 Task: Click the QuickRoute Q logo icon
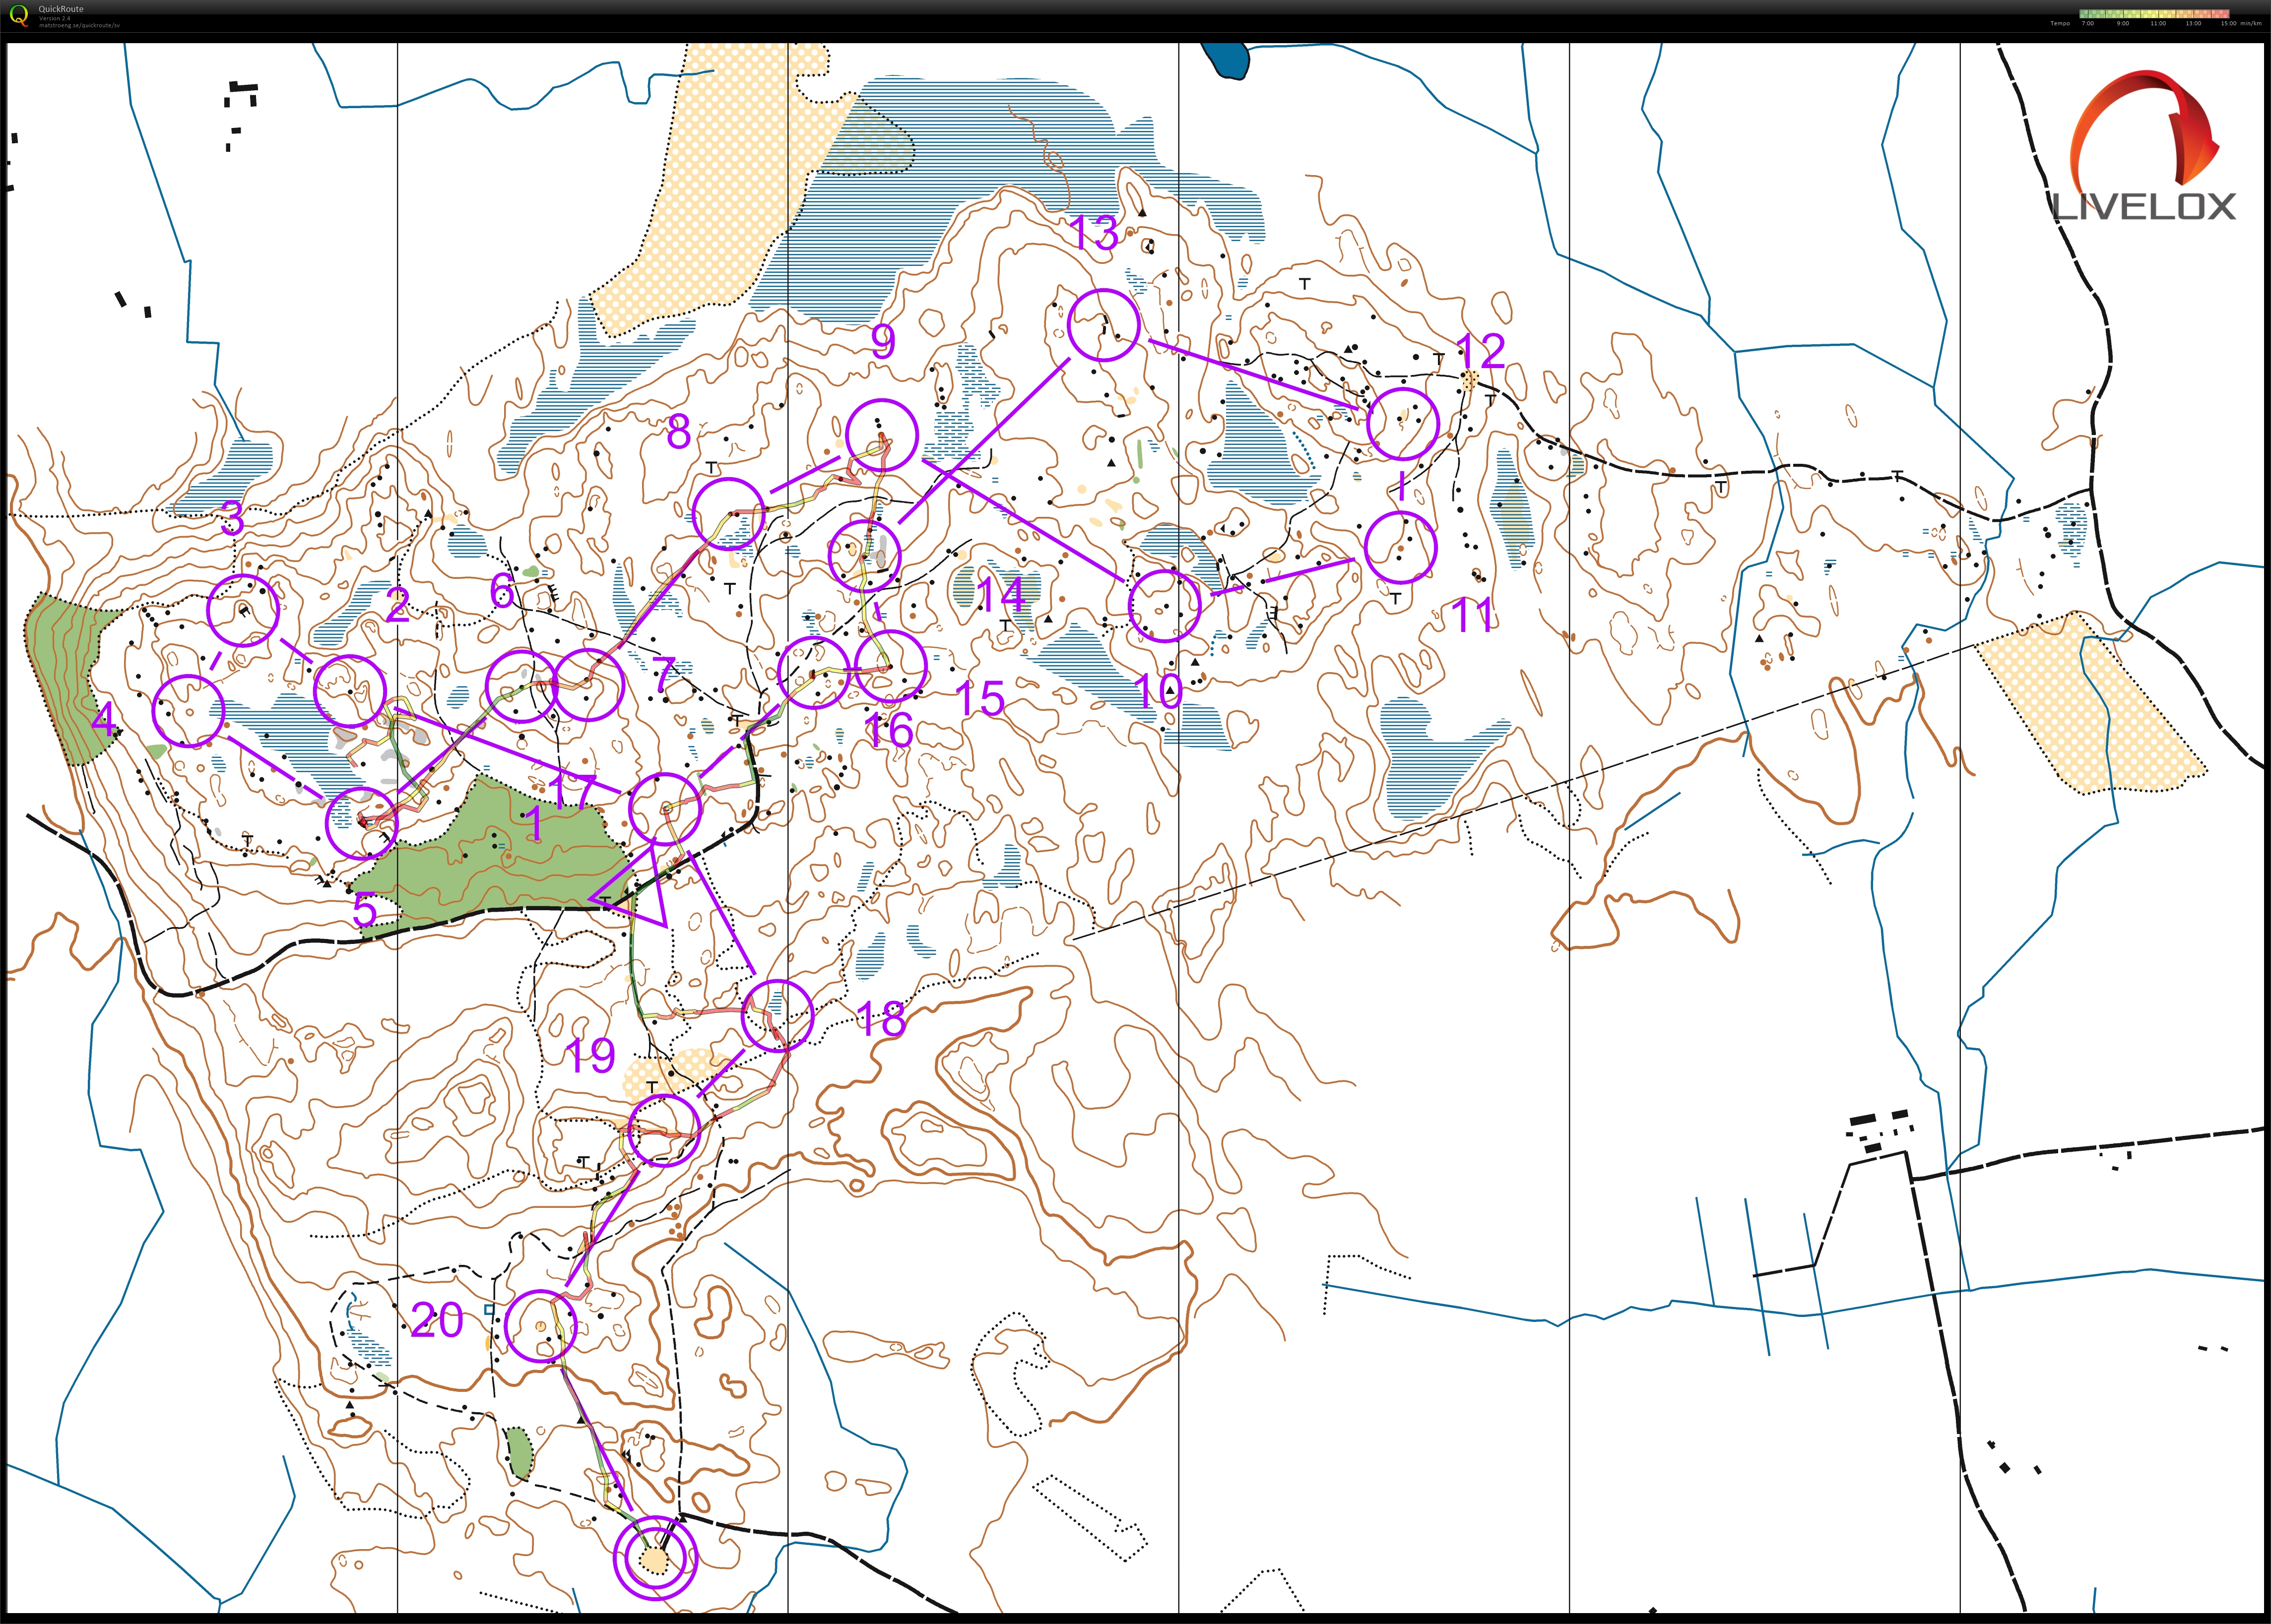click(x=19, y=15)
